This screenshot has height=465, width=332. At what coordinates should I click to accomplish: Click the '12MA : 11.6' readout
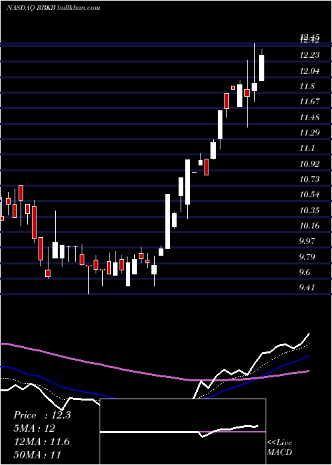(41, 442)
